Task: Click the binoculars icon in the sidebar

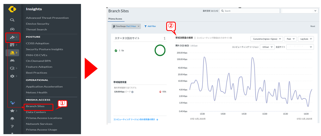Action: coord(12,61)
